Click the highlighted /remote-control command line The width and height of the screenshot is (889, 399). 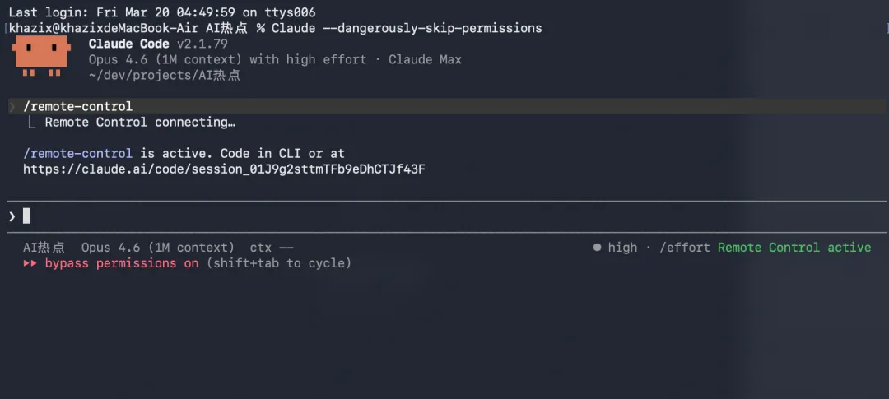78,107
